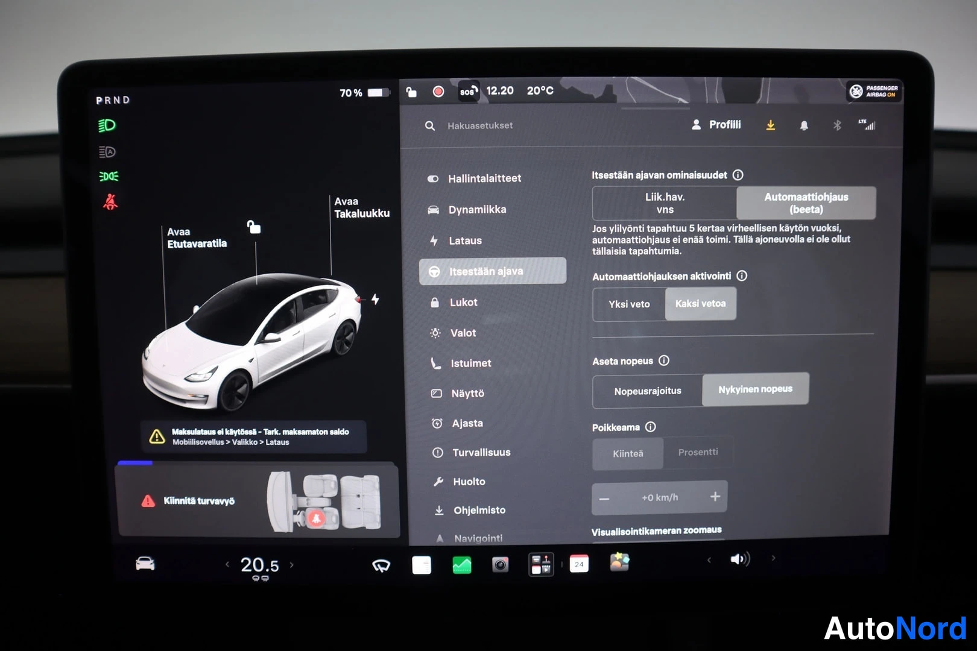Tap the Maksulataus warning notification
The height and width of the screenshot is (651, 977).
click(255, 436)
